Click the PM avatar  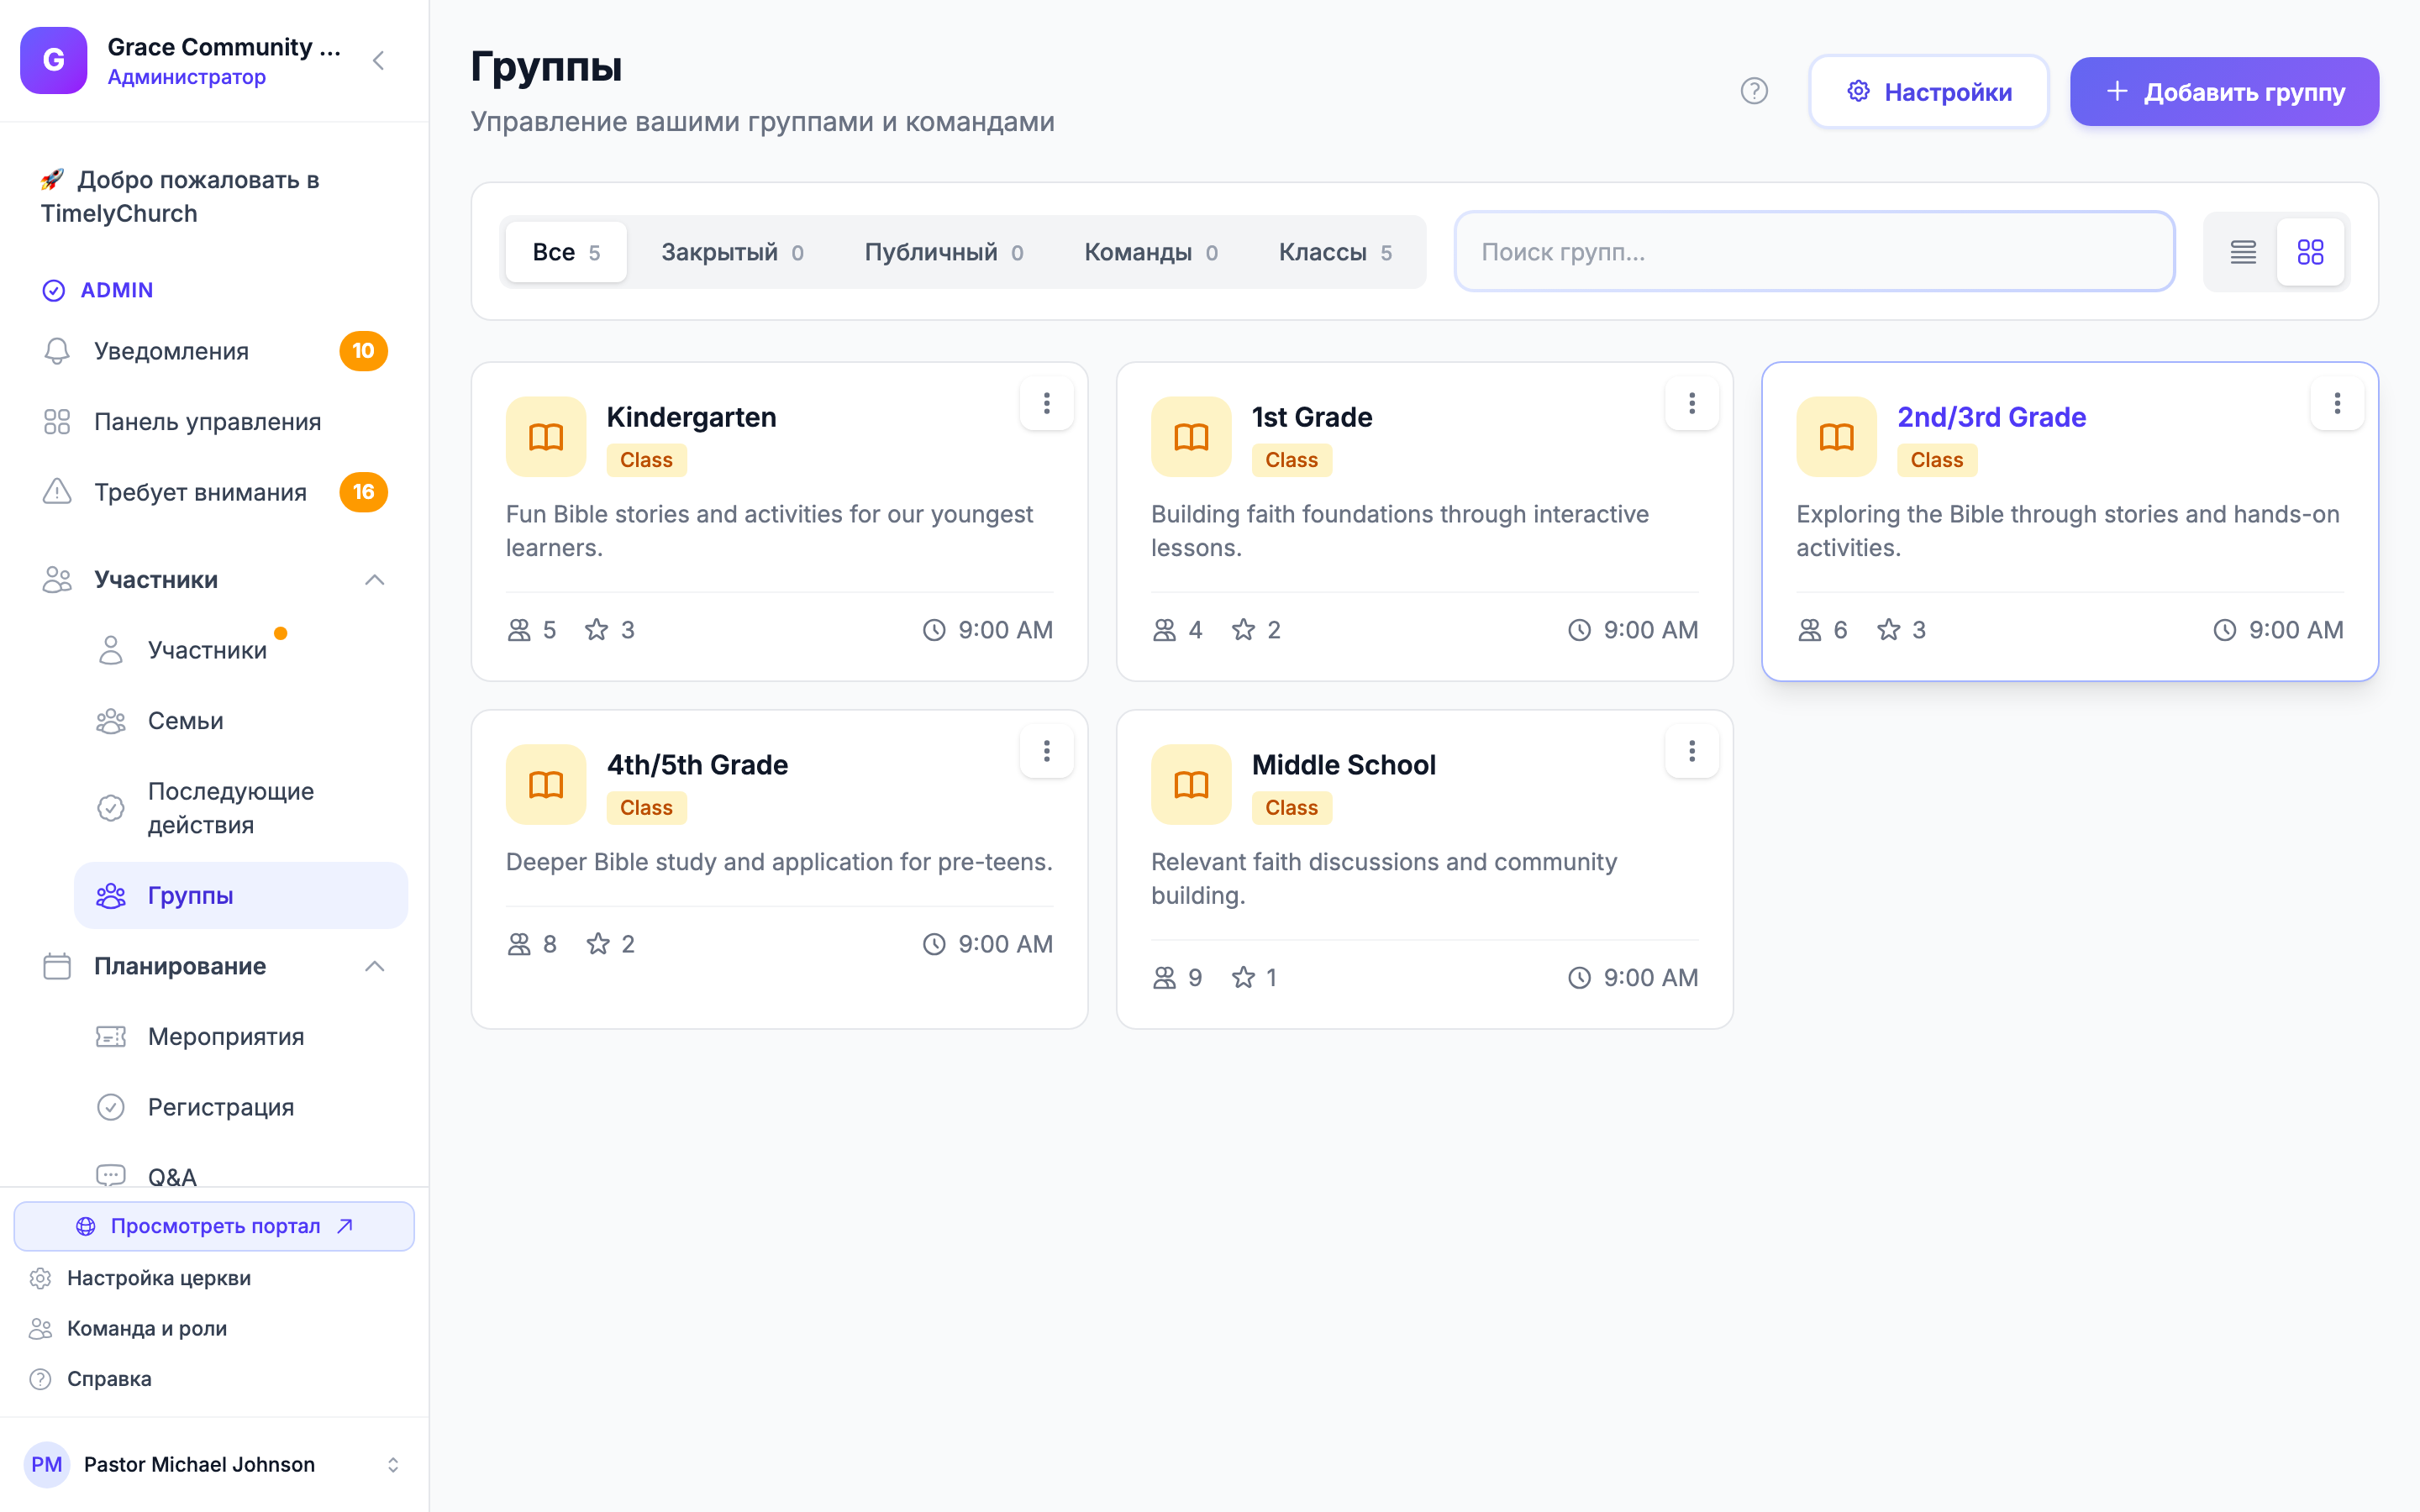click(47, 1464)
